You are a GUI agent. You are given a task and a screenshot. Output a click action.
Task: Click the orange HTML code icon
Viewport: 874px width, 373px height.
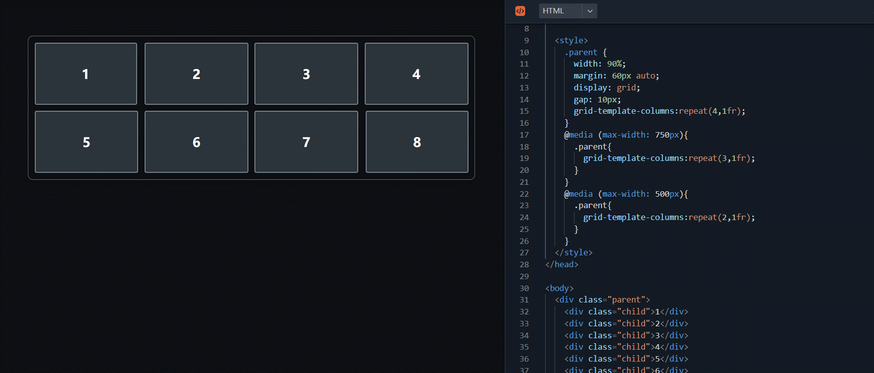pyautogui.click(x=520, y=11)
